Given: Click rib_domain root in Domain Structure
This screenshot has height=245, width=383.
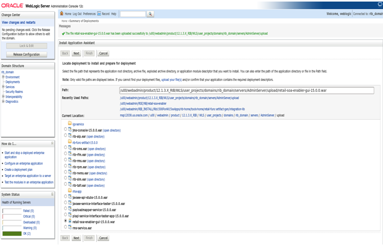Looking at the screenshot, I should 8,72.
